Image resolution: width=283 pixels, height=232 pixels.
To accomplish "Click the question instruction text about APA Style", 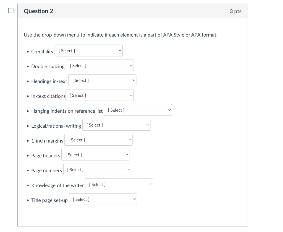I will 120,35.
